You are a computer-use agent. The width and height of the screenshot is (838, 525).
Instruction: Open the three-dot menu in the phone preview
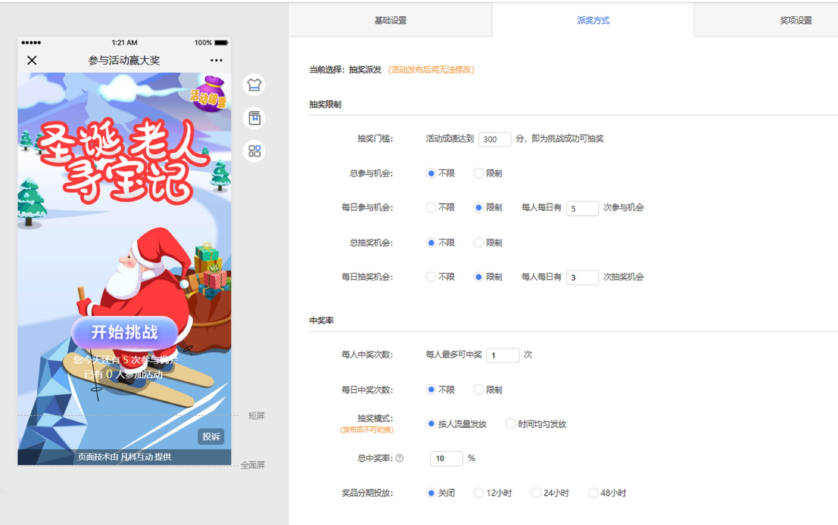tap(216, 60)
